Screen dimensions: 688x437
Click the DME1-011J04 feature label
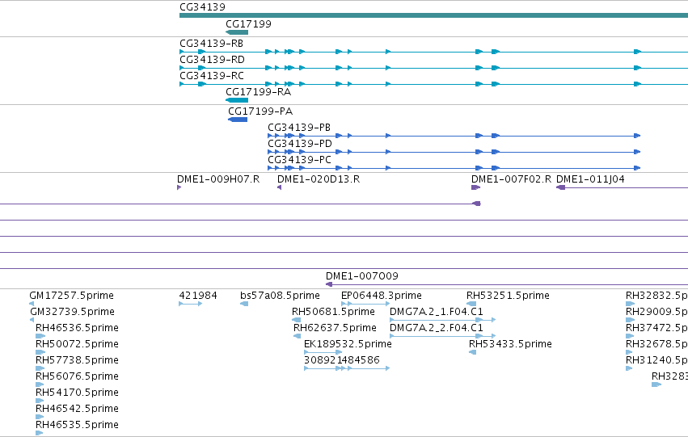[590, 179]
